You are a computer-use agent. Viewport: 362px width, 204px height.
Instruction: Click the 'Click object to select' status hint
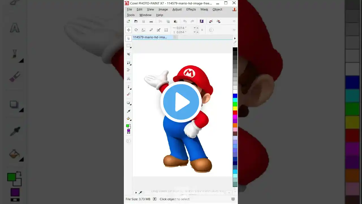click(x=174, y=199)
